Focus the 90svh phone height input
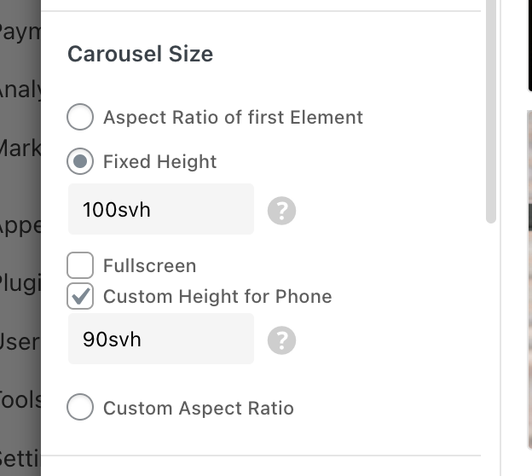This screenshot has width=532, height=476. coord(160,340)
